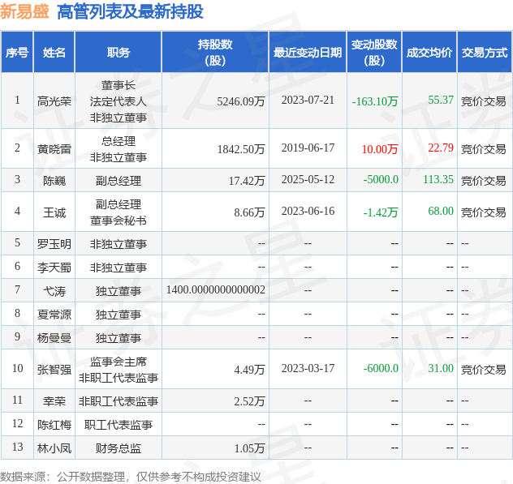
Task: Click the holding value 4.49万
Action: pyautogui.click(x=249, y=370)
